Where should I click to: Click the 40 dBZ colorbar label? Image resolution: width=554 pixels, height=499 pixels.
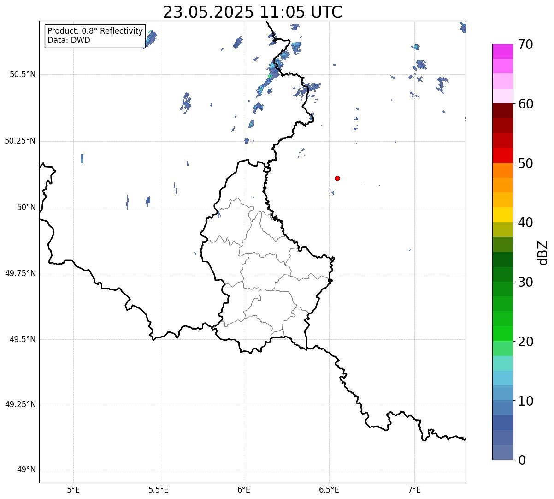(525, 222)
